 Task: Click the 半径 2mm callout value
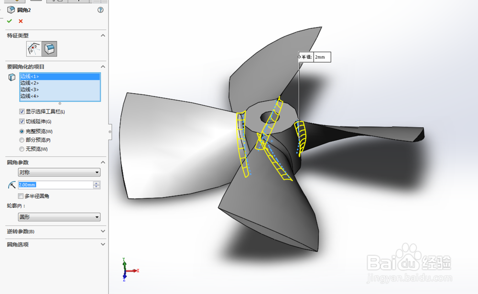coord(322,57)
